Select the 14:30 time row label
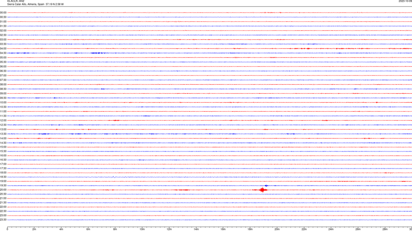The height and width of the screenshot is (231, 412). 3,143
